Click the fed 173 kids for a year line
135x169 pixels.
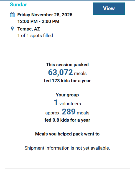pyautogui.click(x=67, y=81)
